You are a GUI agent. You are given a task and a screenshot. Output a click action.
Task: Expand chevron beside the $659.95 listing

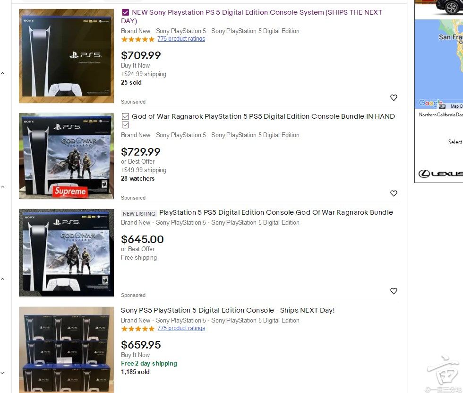3,373
